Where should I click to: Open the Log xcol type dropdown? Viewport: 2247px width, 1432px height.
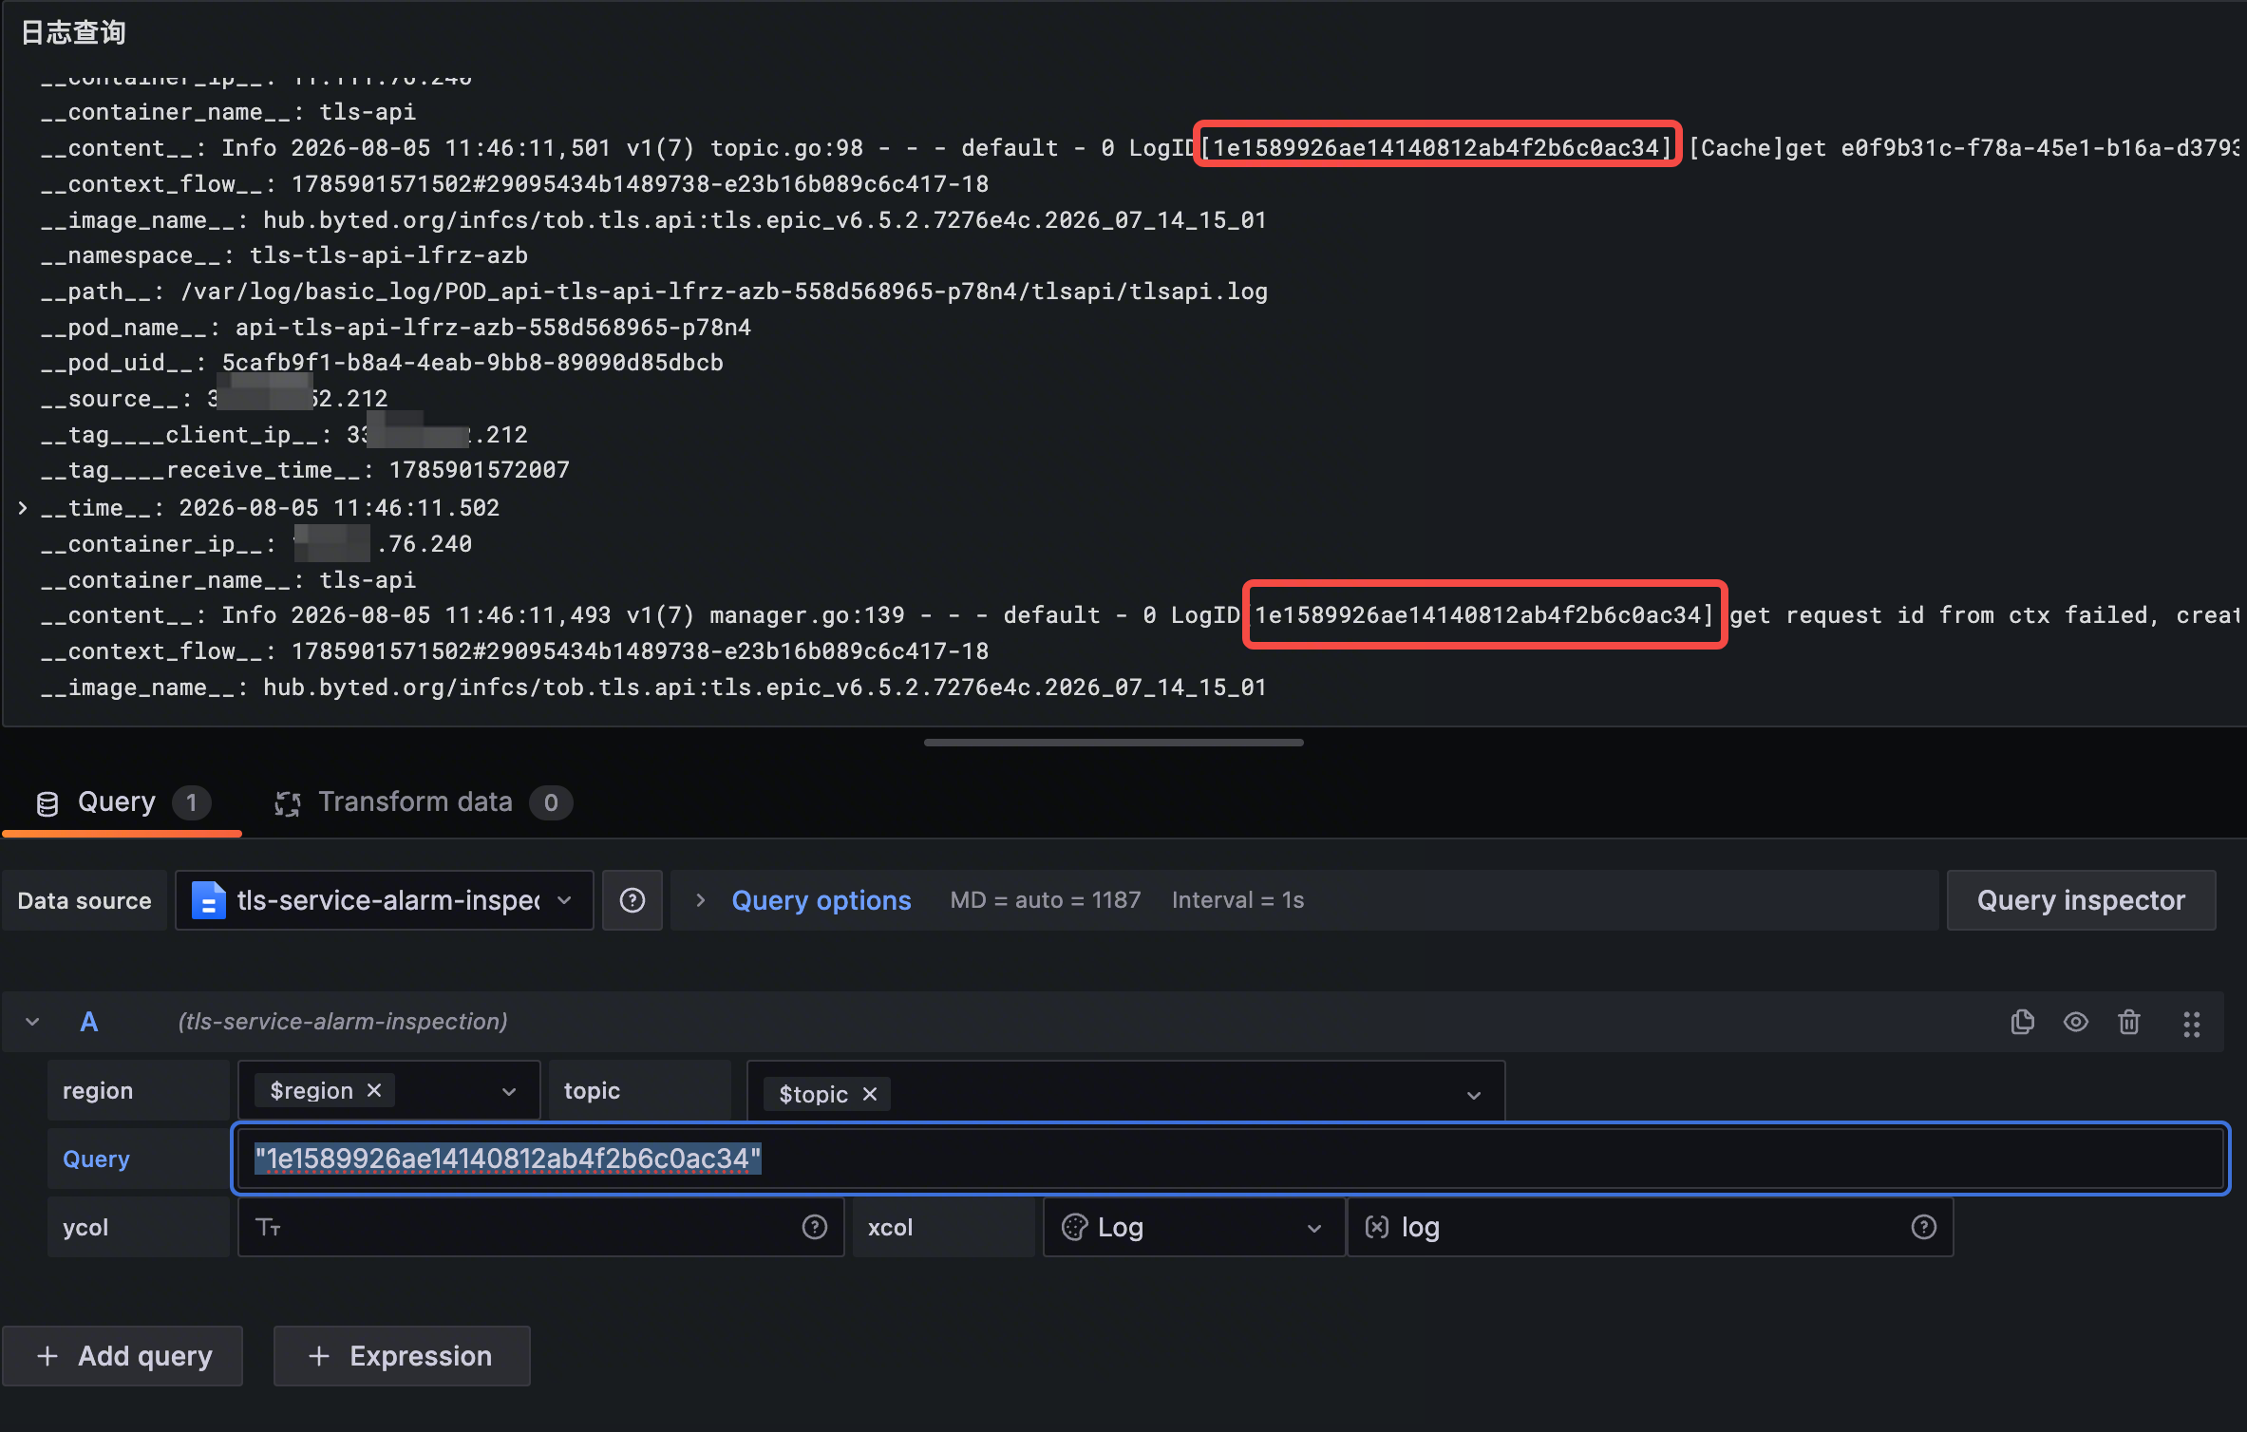(1195, 1227)
